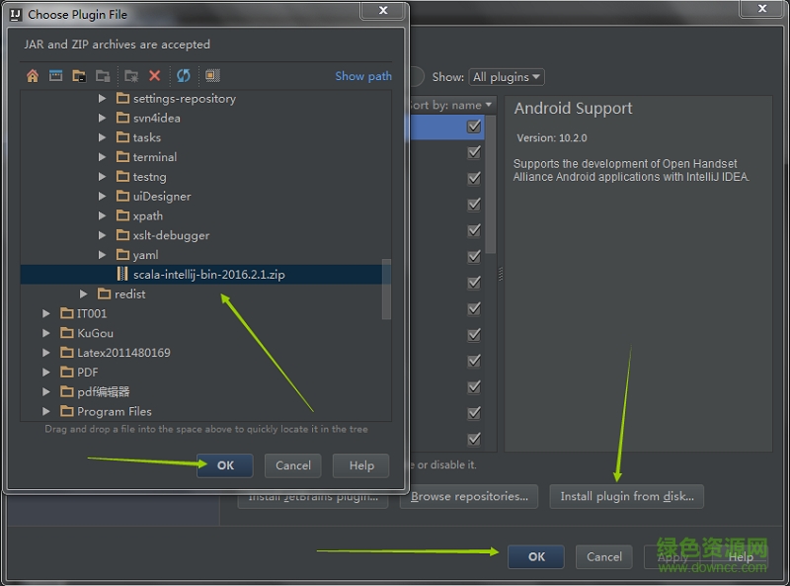Select the scala-intellij-bin-2016.2.1.zip archive file
This screenshot has width=790, height=586.
pos(208,275)
